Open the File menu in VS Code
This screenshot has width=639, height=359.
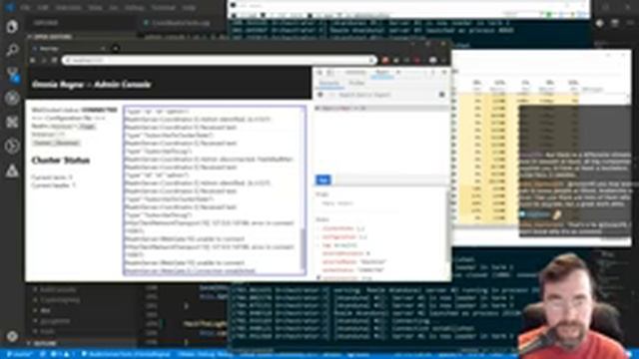click(x=25, y=7)
